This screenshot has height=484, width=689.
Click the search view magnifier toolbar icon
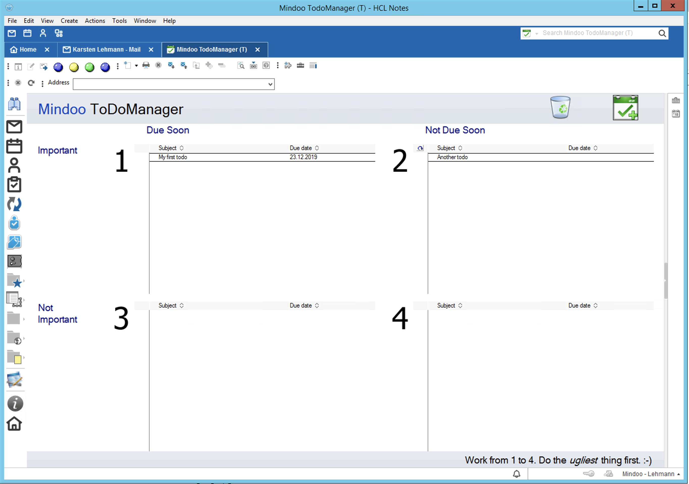[241, 65]
